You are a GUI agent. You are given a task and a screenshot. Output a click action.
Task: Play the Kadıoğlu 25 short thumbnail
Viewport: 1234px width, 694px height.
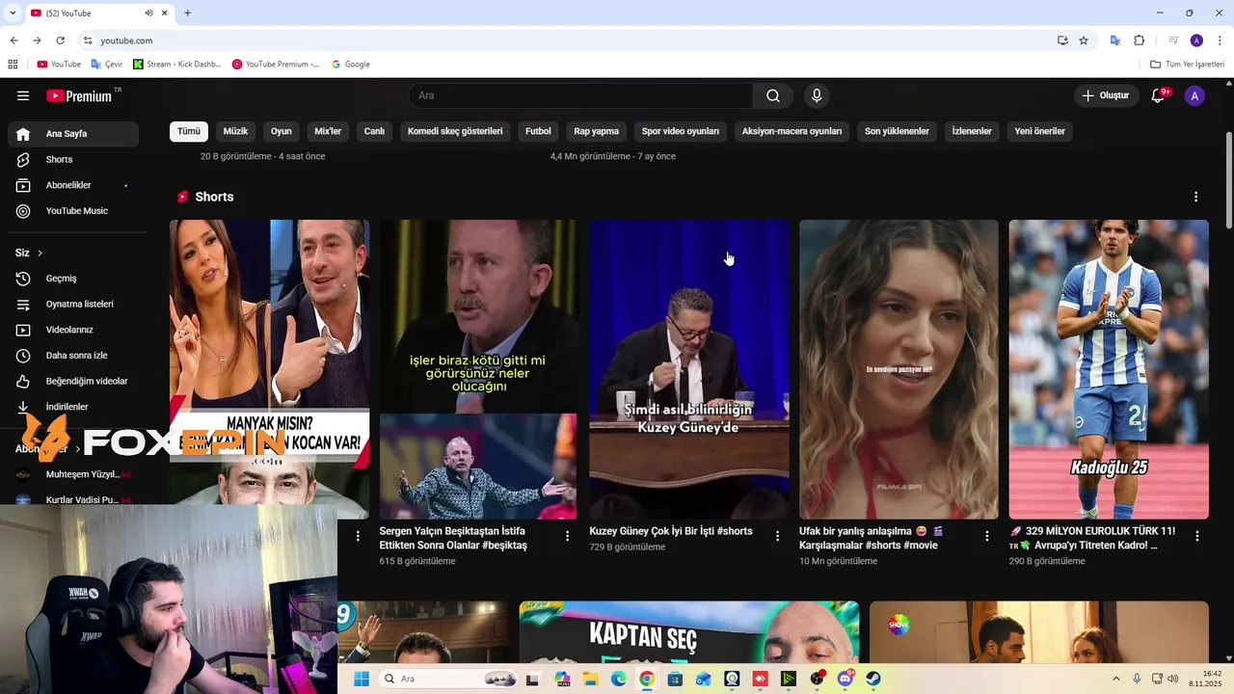1109,369
